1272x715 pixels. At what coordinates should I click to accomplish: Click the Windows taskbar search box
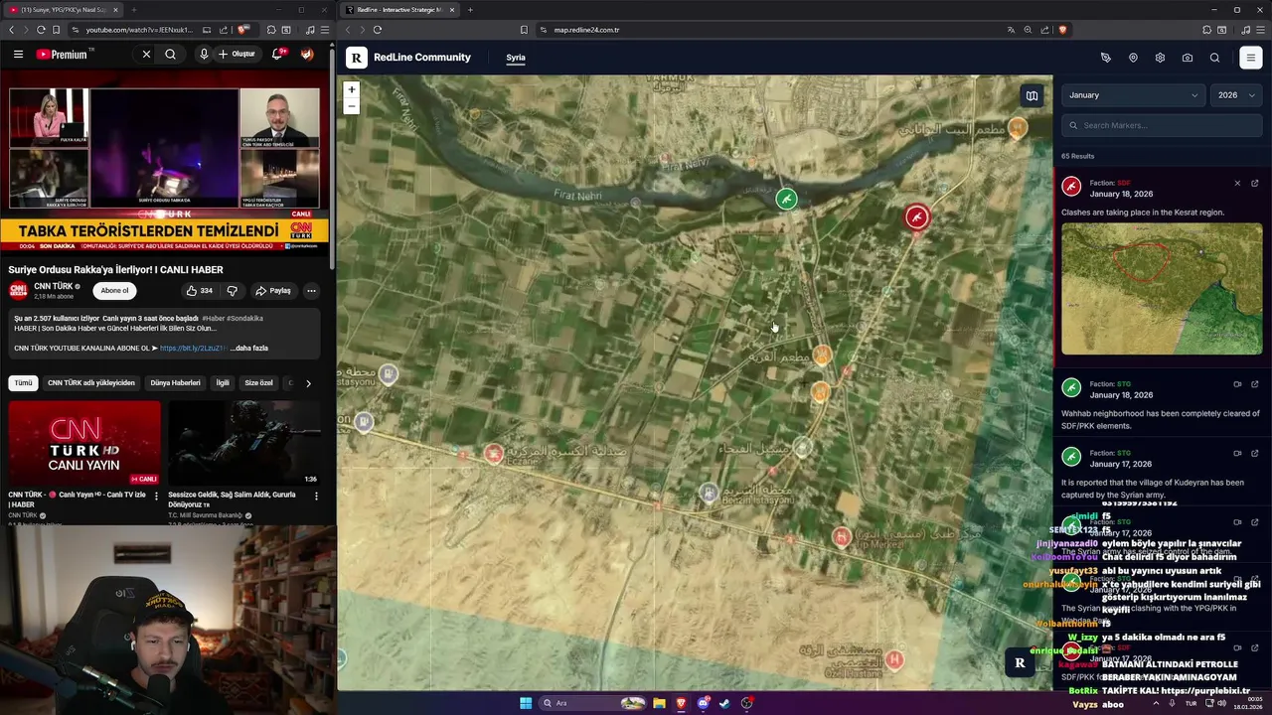(593, 703)
